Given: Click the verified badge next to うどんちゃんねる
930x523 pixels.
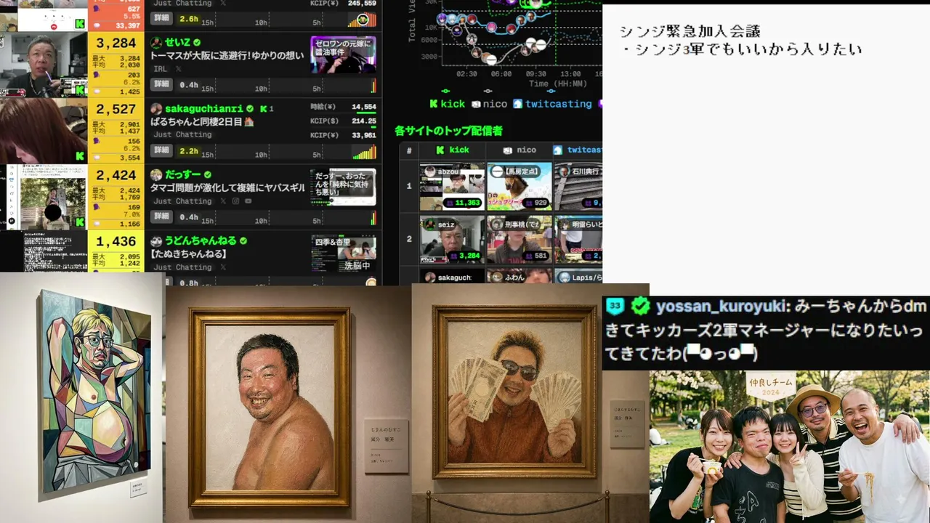Looking at the screenshot, I should (x=243, y=241).
